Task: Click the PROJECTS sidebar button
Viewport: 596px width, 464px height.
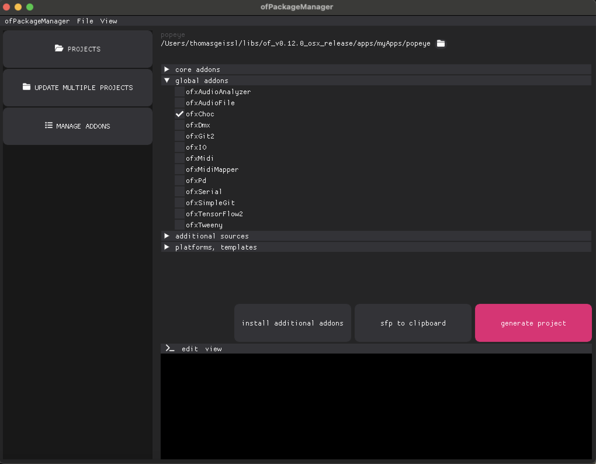Action: click(78, 49)
